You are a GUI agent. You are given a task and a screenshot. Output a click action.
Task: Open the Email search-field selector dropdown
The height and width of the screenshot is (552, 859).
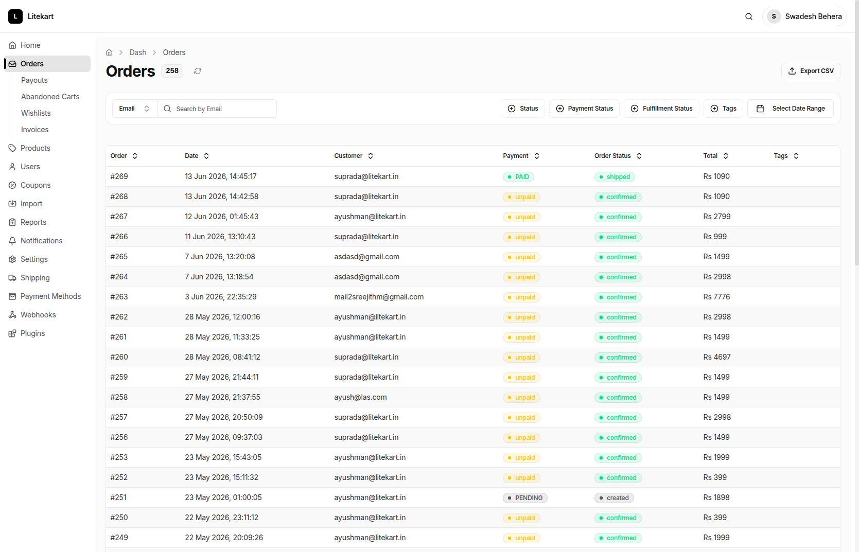[x=135, y=109]
